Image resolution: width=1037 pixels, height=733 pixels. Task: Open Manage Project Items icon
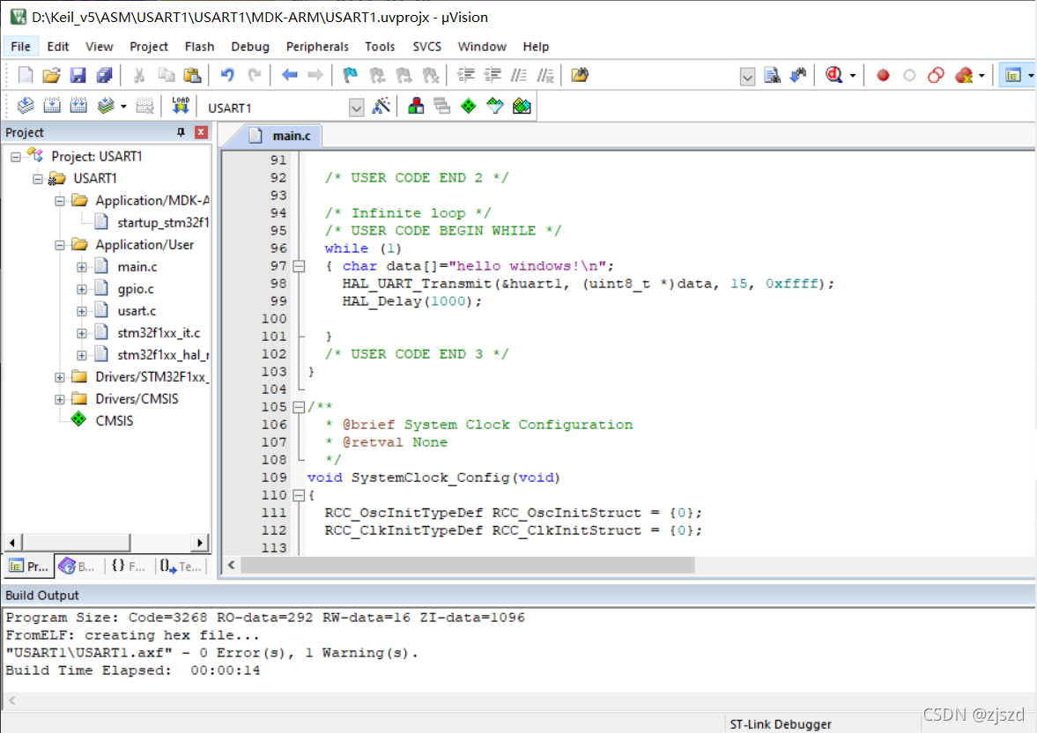pos(416,106)
